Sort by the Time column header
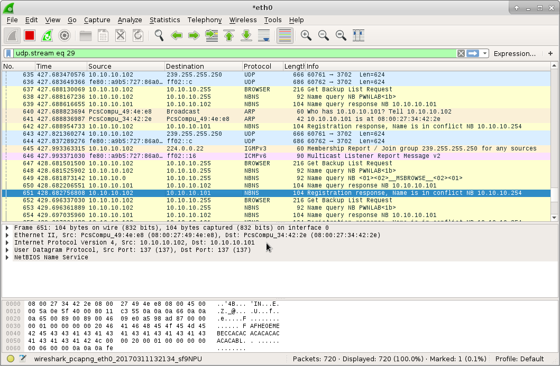This screenshot has width=560, height=366. point(61,67)
